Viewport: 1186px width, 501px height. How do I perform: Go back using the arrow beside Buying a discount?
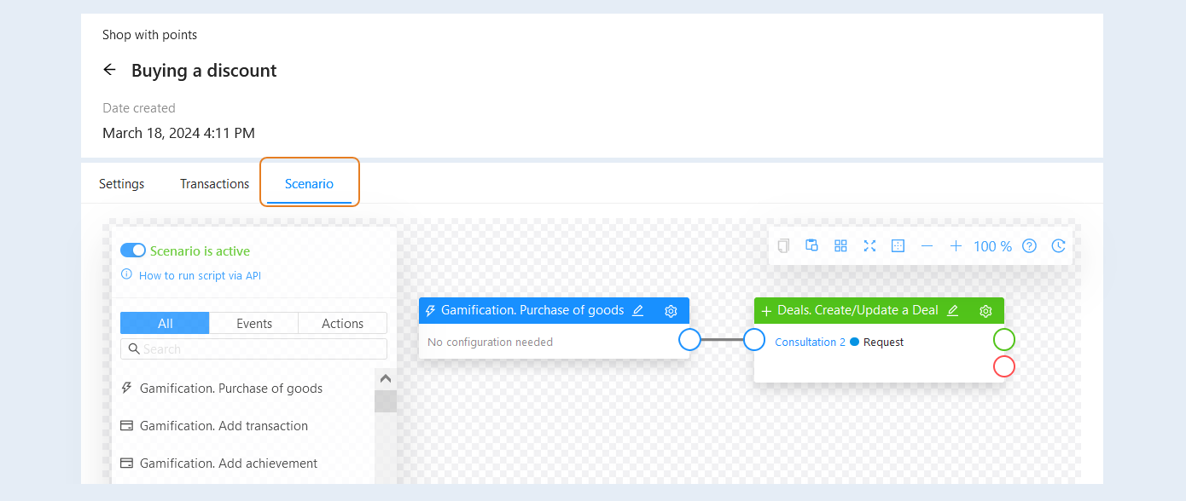[109, 70]
